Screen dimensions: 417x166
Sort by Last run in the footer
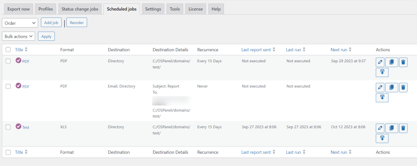point(296,152)
